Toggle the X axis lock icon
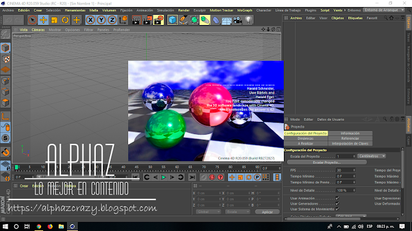 (90, 20)
